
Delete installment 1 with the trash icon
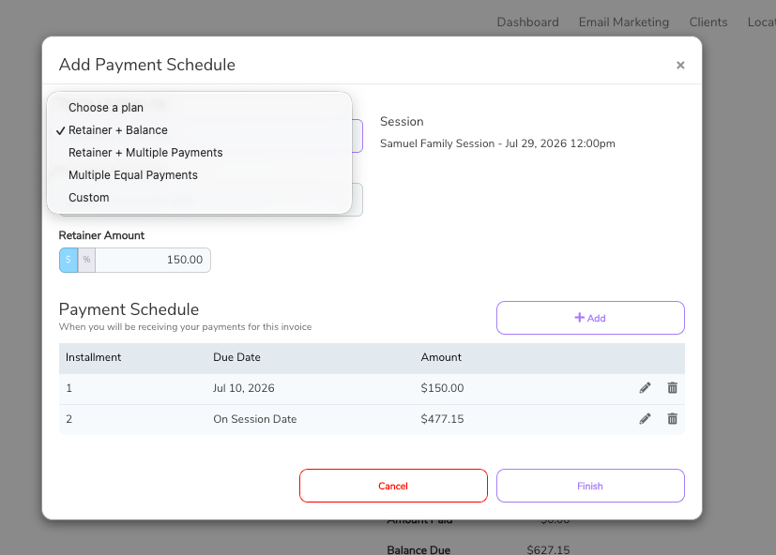pyautogui.click(x=672, y=388)
